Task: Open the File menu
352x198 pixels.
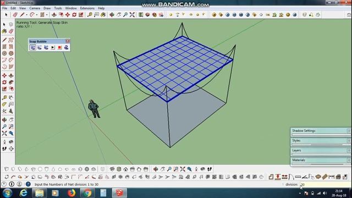Action: pyautogui.click(x=4, y=8)
